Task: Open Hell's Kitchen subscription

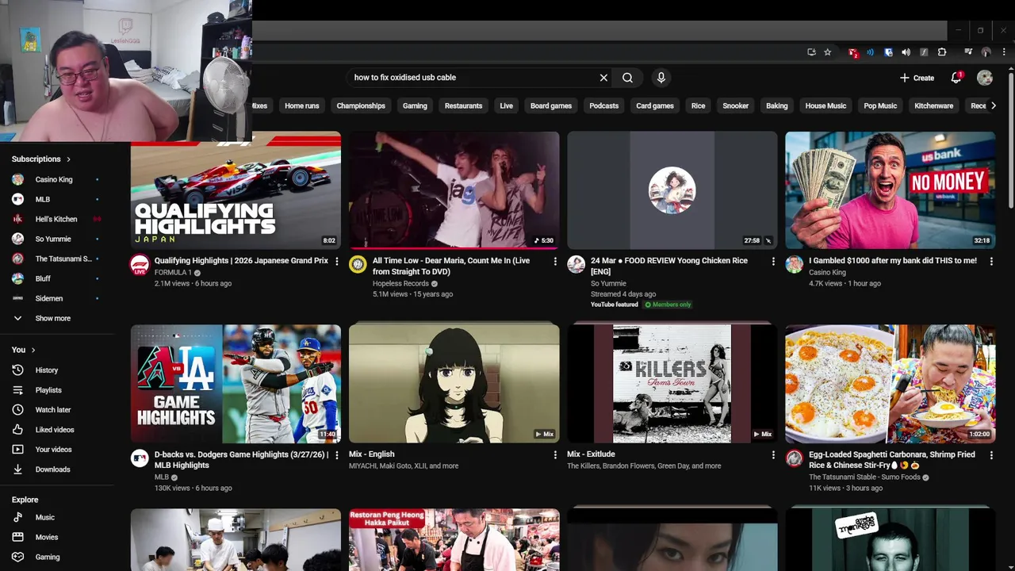Action: click(57, 219)
